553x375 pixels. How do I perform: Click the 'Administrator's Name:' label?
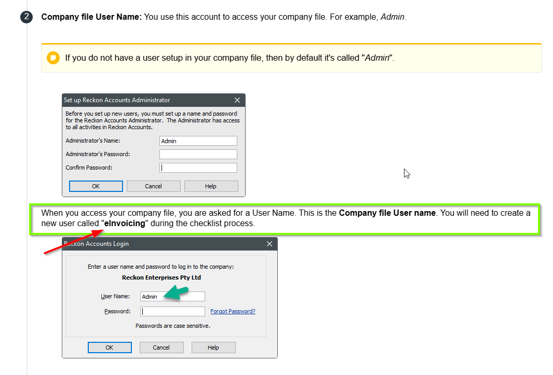coord(93,141)
